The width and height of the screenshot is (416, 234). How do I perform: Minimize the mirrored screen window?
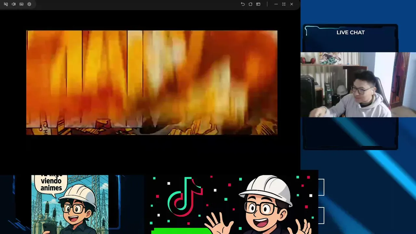(276, 4)
